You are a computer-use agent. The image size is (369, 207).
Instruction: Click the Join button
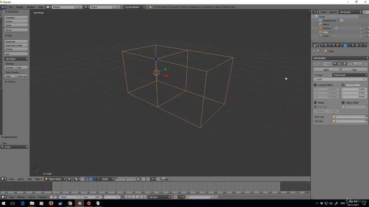[16, 54]
